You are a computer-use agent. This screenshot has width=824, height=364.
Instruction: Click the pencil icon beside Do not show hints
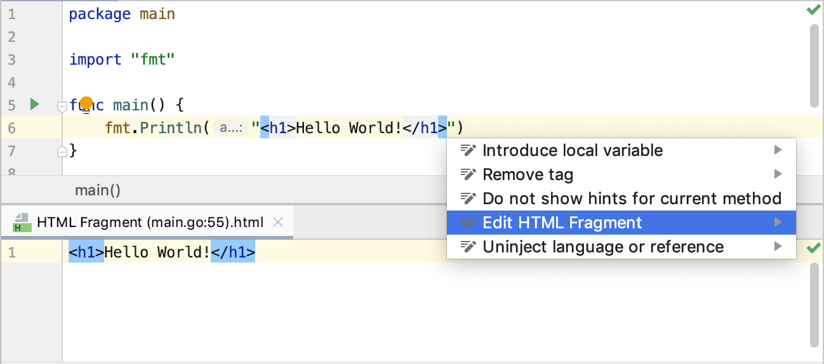point(468,198)
